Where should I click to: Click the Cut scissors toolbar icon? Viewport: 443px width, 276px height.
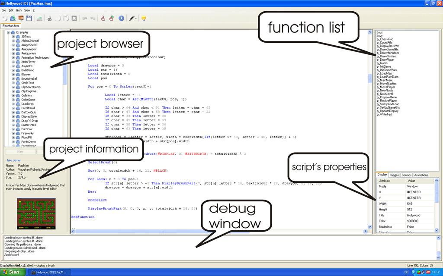(50, 19)
